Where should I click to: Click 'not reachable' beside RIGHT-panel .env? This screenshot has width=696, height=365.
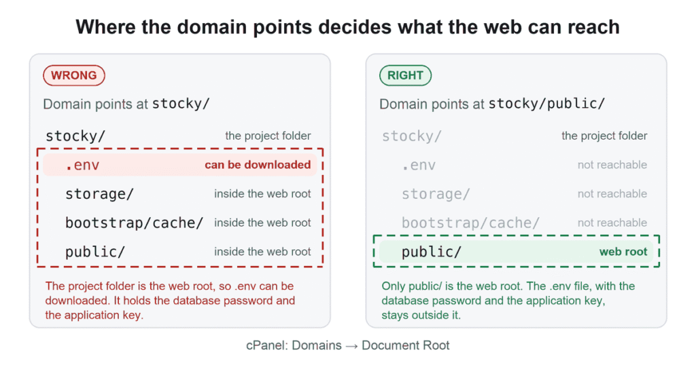[x=612, y=165]
